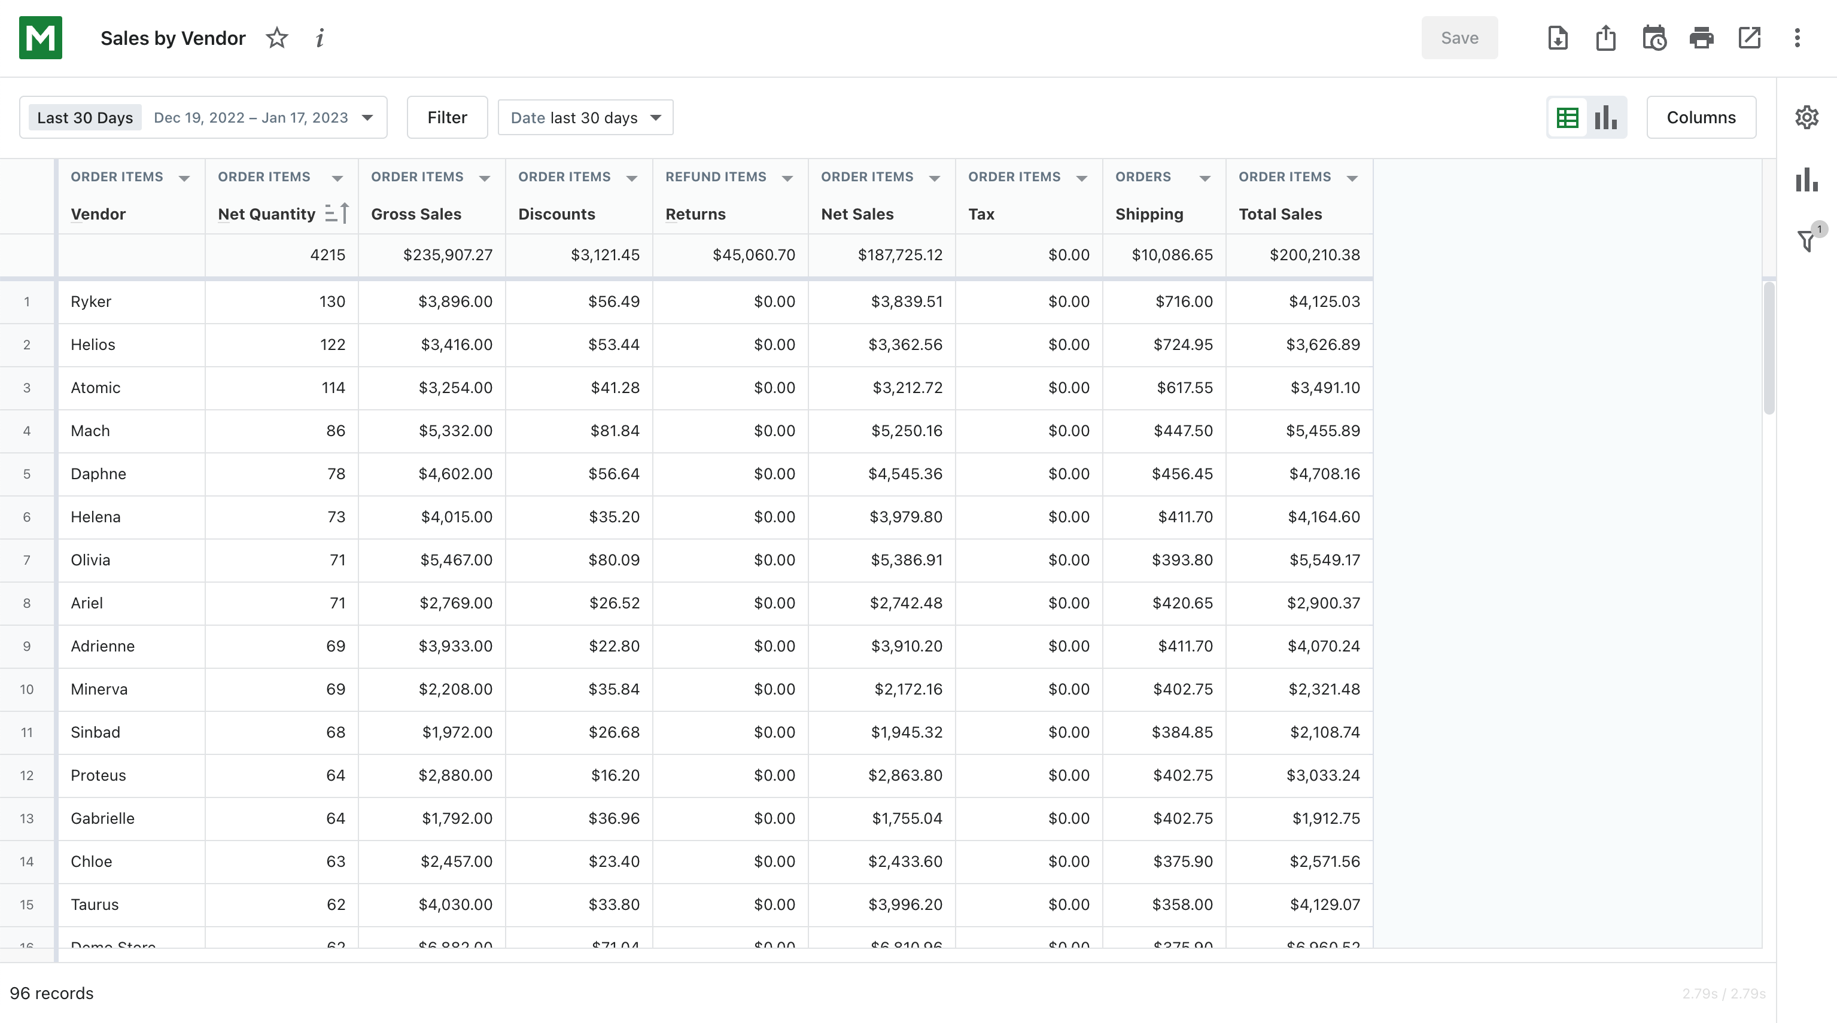Click the table grid view icon
Image resolution: width=1837 pixels, height=1023 pixels.
[1569, 117]
